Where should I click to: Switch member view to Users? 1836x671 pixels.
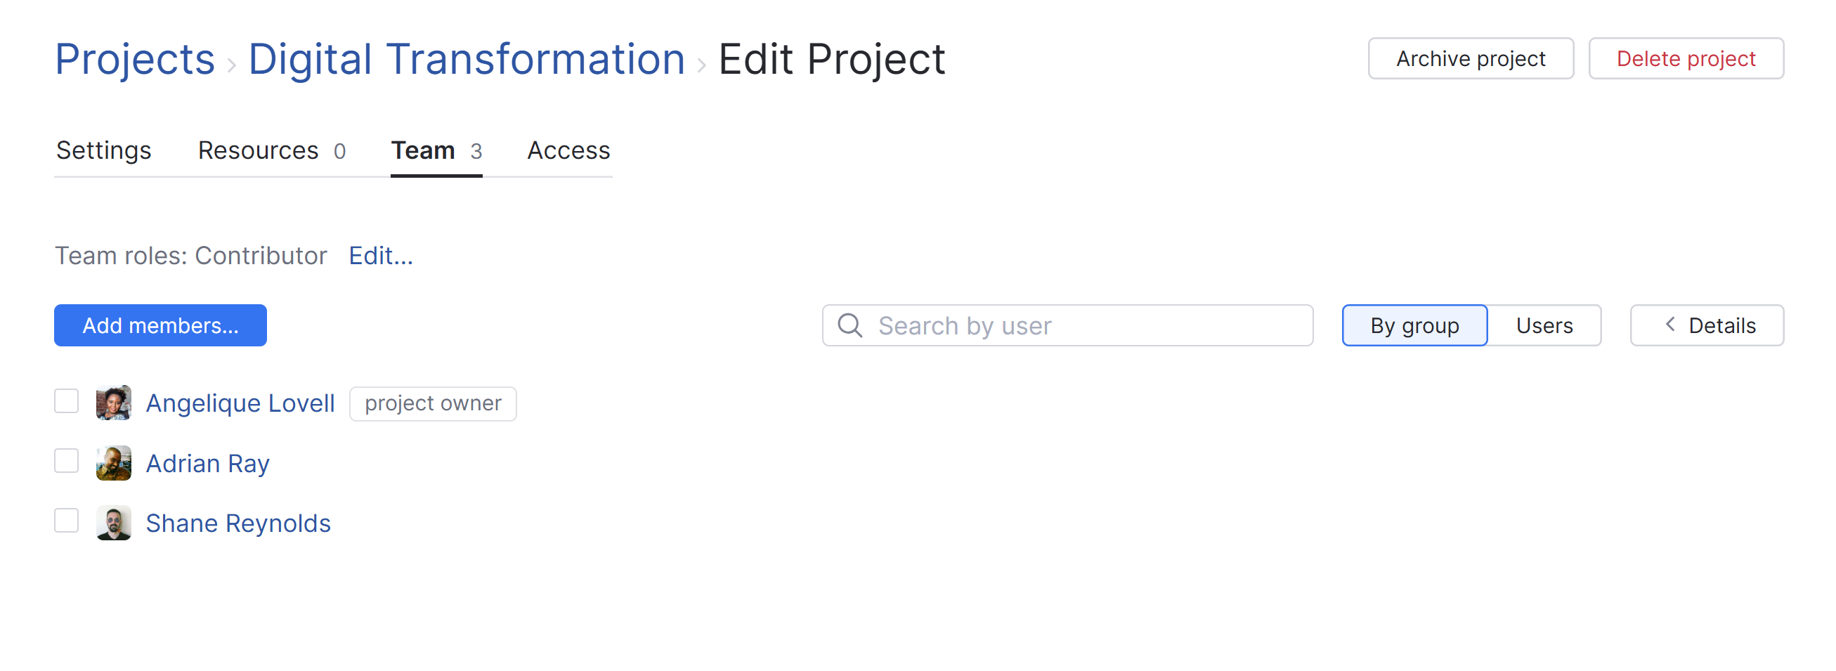tap(1544, 325)
